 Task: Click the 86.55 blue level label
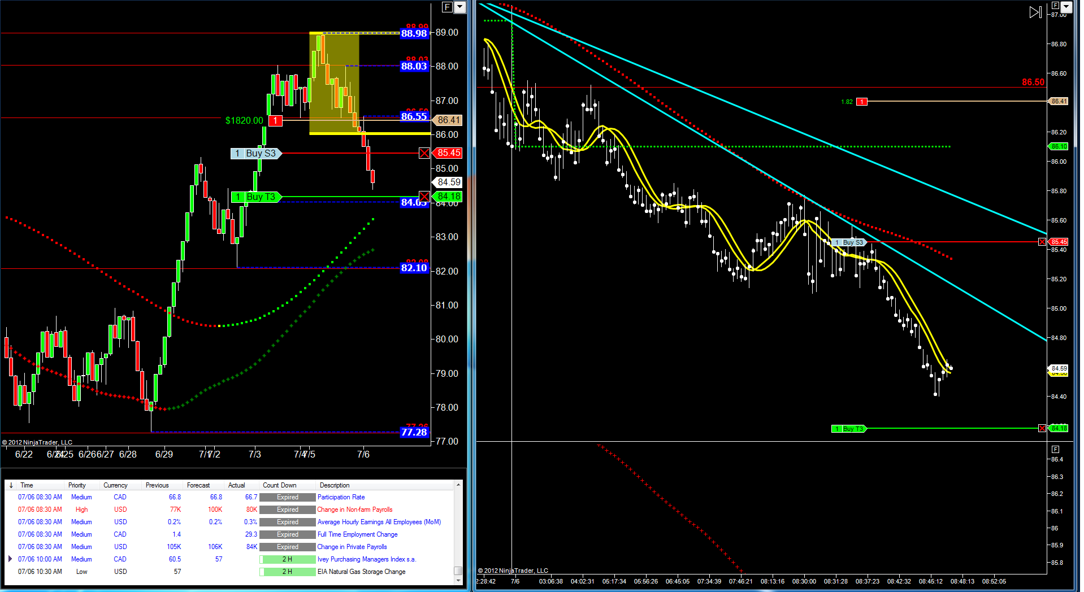[x=414, y=116]
